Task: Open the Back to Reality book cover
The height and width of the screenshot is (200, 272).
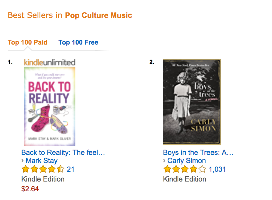Action: [49, 106]
